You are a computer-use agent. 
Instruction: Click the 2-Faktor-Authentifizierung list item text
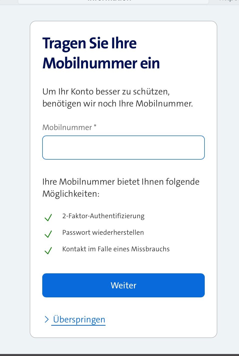coord(103,216)
